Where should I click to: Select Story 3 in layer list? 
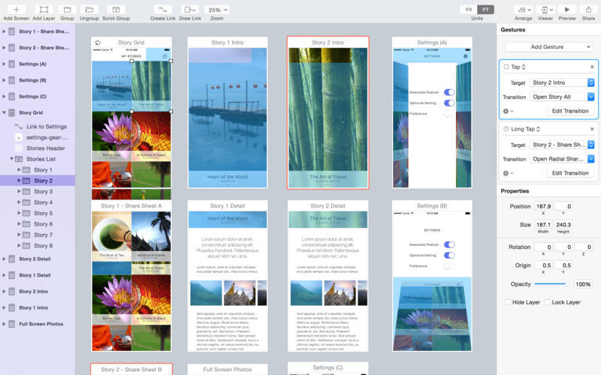[x=43, y=191]
